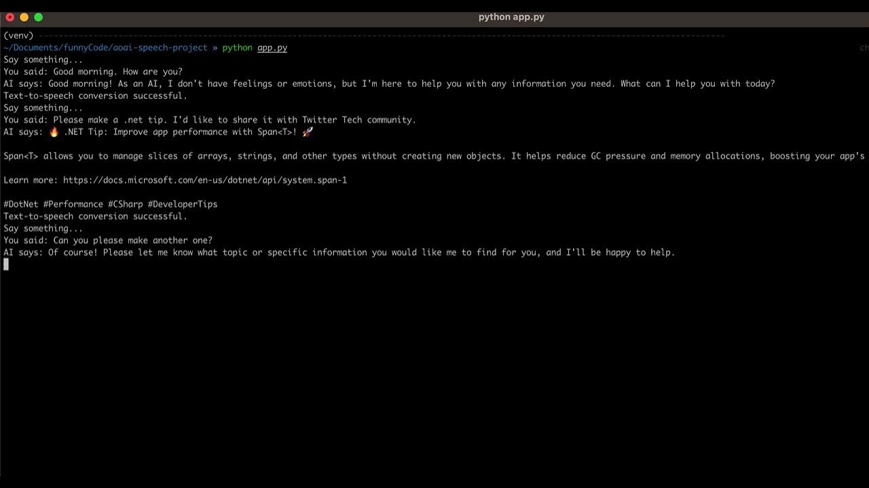Open the docs.microsoft.com span-1 URL

[x=205, y=180]
